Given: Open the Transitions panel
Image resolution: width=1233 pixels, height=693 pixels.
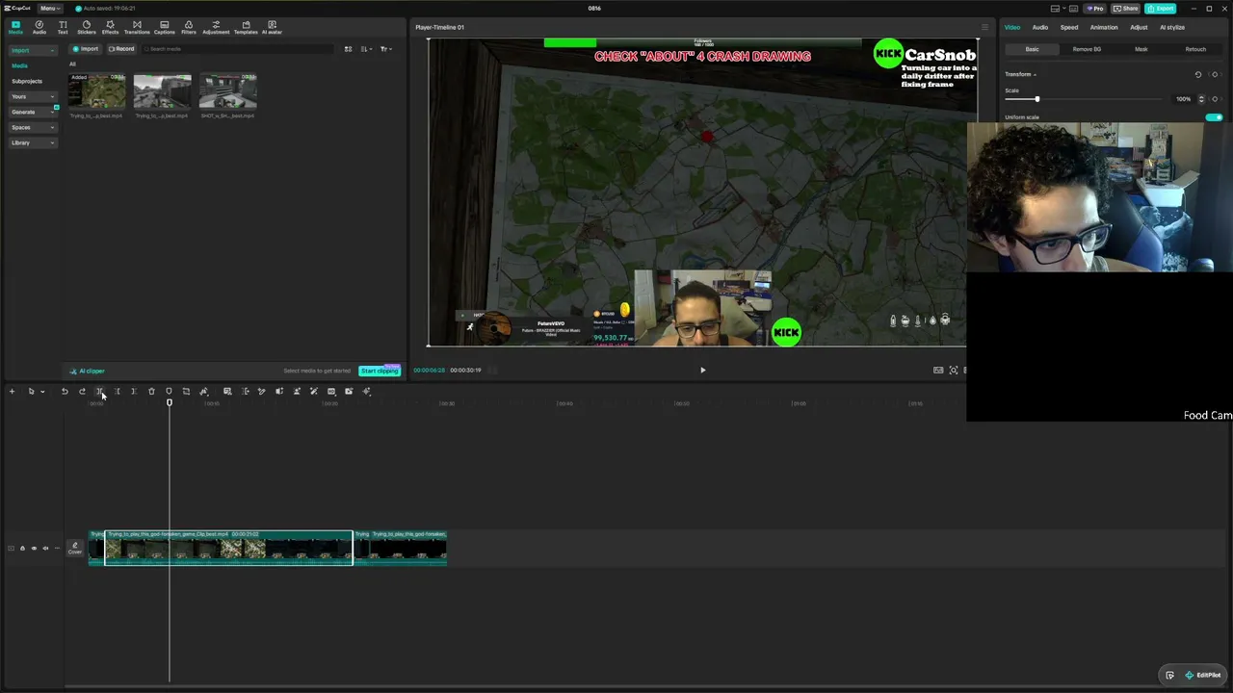Looking at the screenshot, I should 137,27.
